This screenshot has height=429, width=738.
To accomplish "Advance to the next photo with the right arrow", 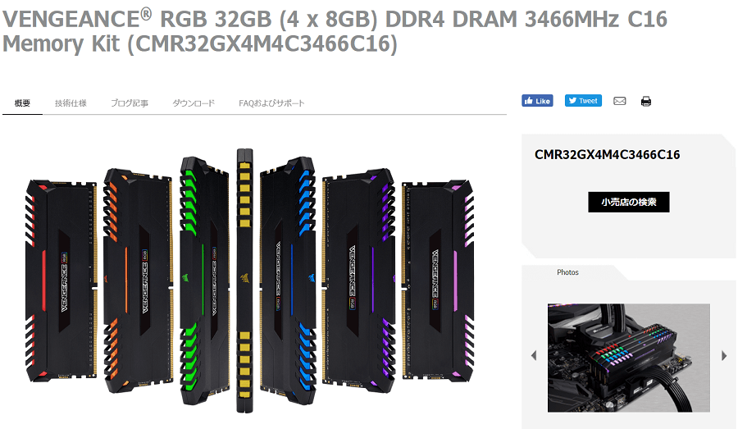I will [x=724, y=355].
